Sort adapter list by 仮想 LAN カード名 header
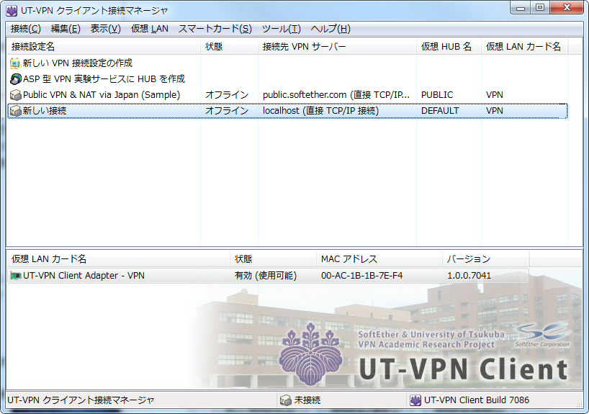The height and width of the screenshot is (414, 589). (118, 259)
